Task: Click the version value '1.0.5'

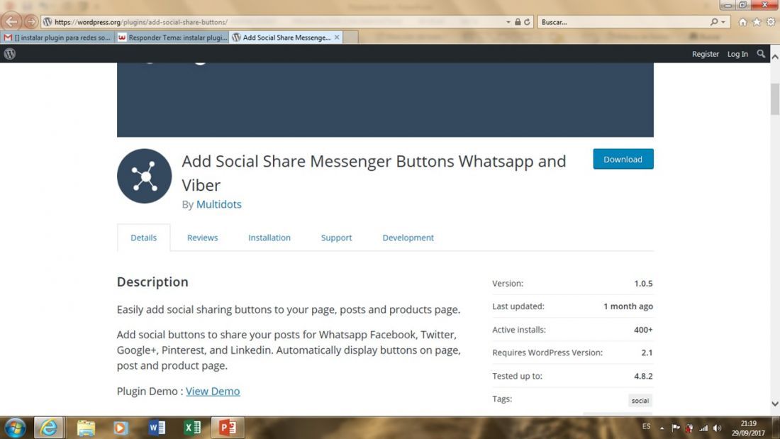Action: [642, 283]
